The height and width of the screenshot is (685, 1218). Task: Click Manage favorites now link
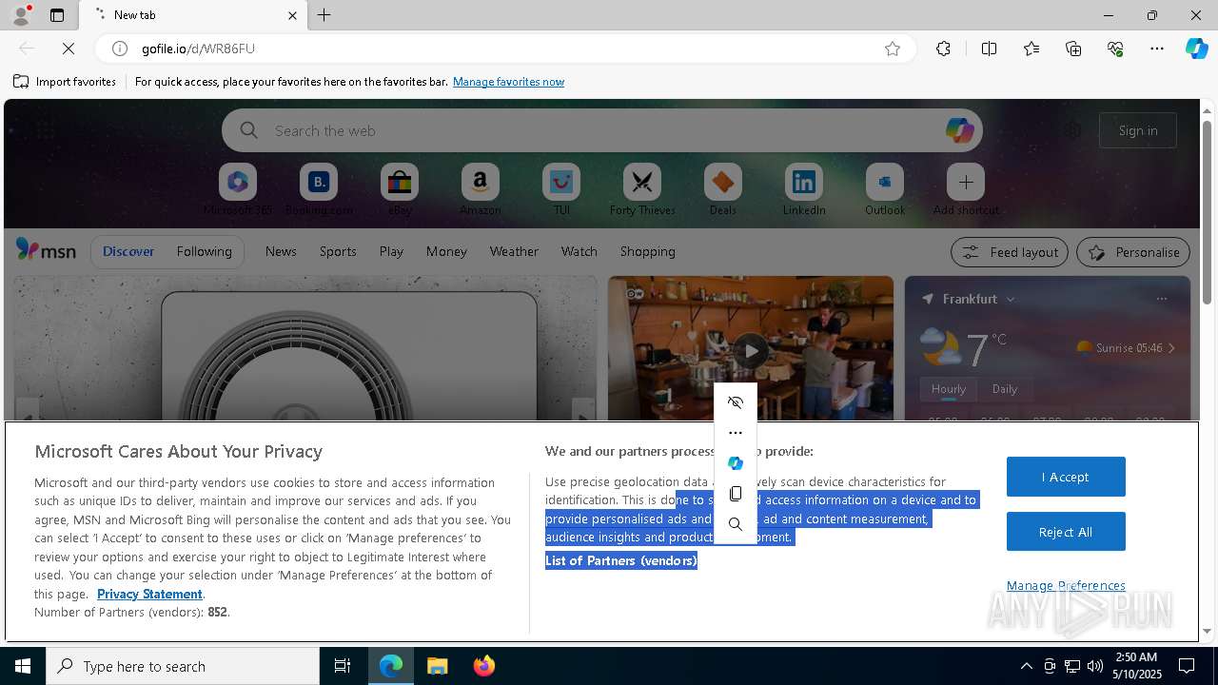(508, 82)
